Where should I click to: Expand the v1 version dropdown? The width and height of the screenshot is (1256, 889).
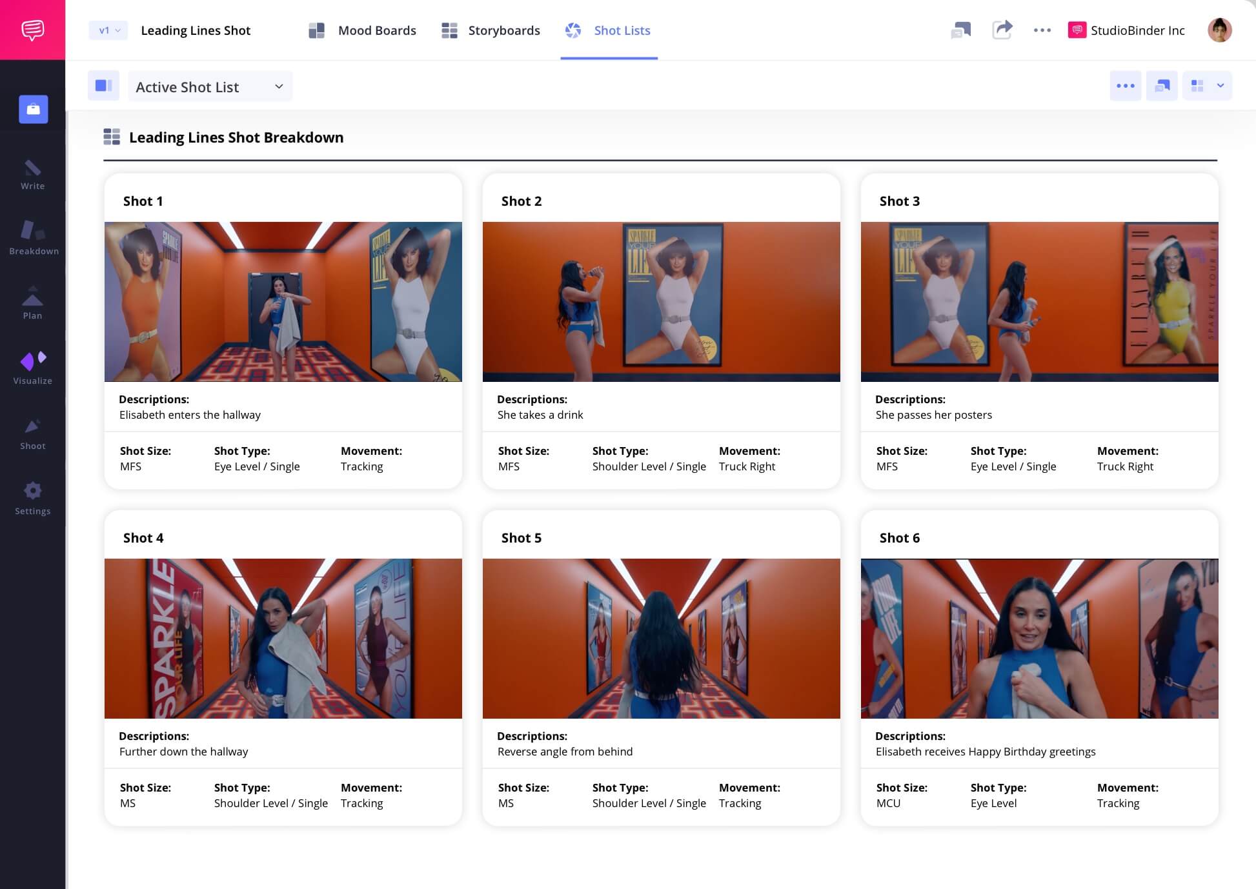click(108, 30)
